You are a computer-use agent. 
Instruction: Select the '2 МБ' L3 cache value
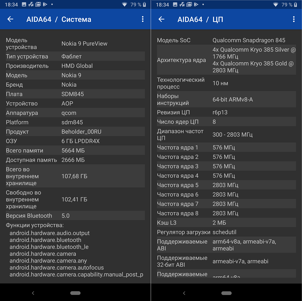point(219,223)
